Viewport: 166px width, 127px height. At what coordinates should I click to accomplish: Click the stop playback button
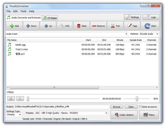pyautogui.click(x=20, y=99)
